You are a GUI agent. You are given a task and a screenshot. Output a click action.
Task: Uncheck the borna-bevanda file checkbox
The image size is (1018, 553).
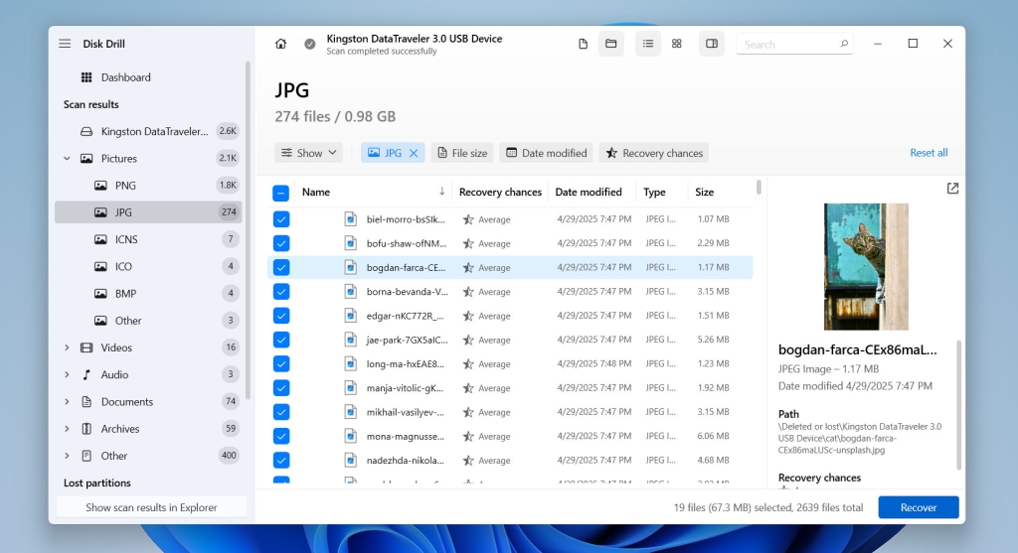coord(281,292)
